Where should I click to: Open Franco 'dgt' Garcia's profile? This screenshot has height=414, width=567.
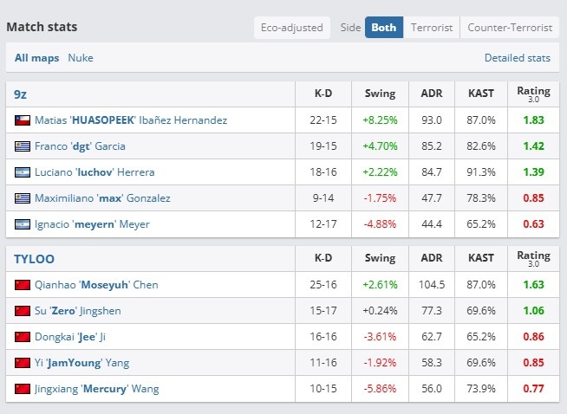tap(80, 146)
